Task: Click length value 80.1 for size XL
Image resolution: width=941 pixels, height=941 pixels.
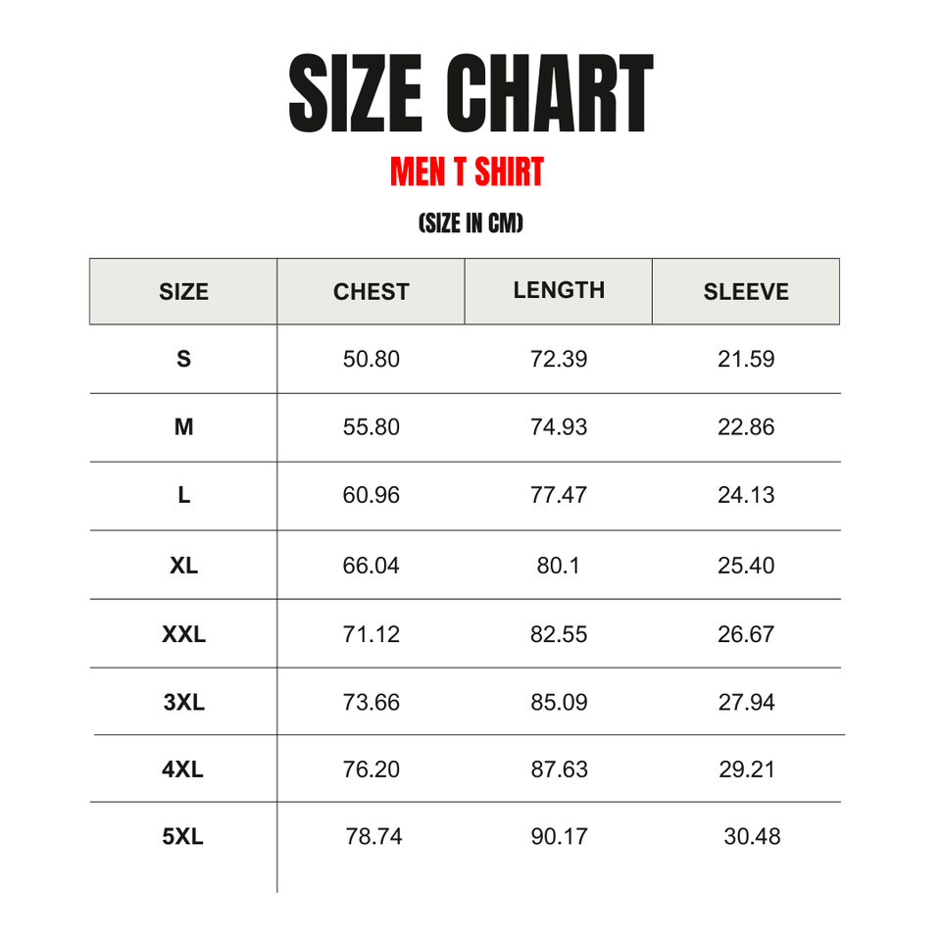Action: [x=558, y=566]
